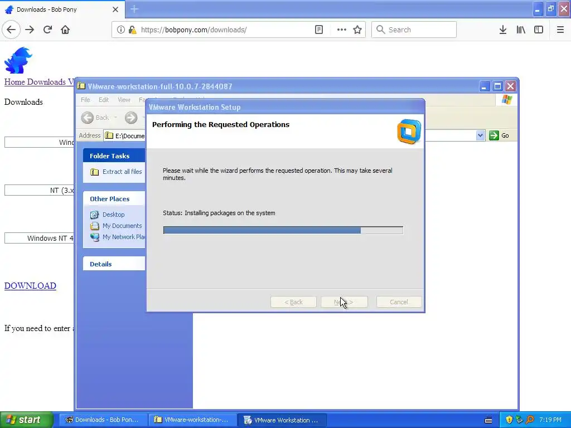Show site information icon in address bar
The height and width of the screenshot is (428, 571).
pos(121,30)
